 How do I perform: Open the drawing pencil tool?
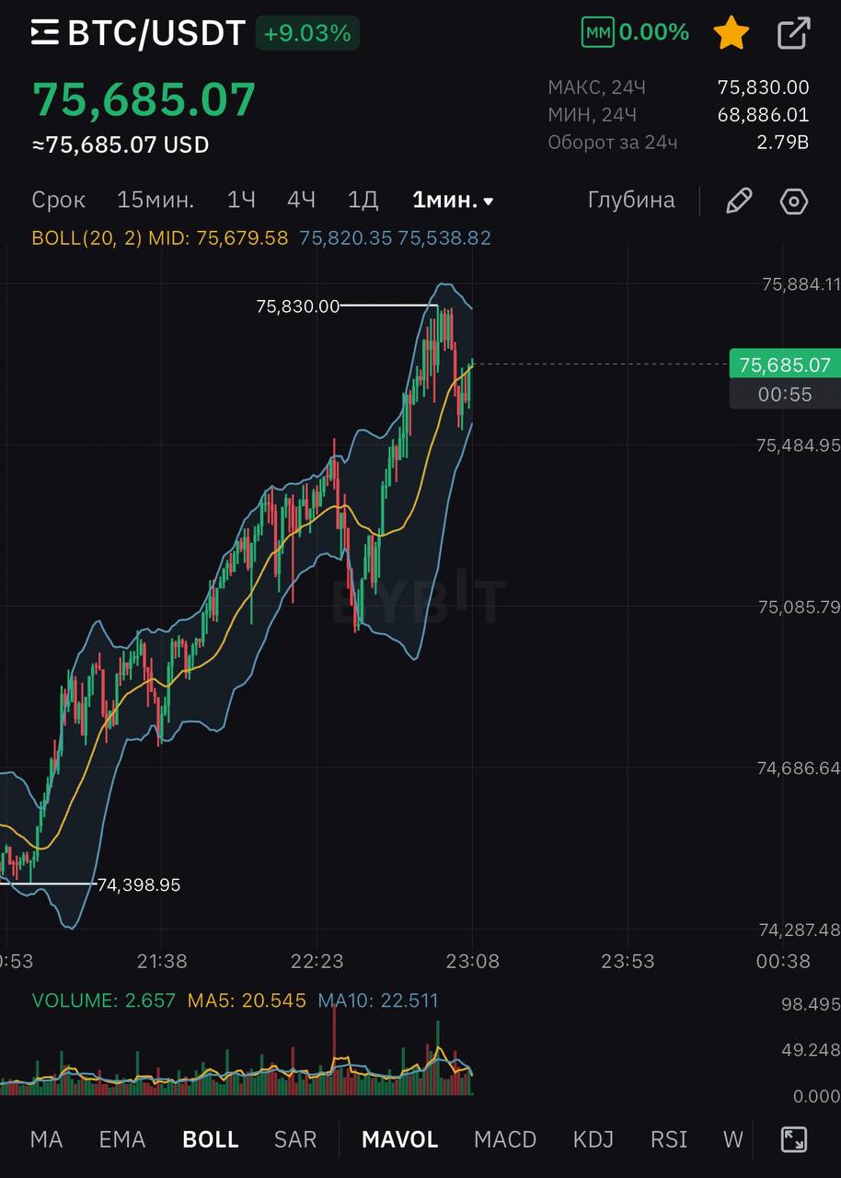coord(739,201)
